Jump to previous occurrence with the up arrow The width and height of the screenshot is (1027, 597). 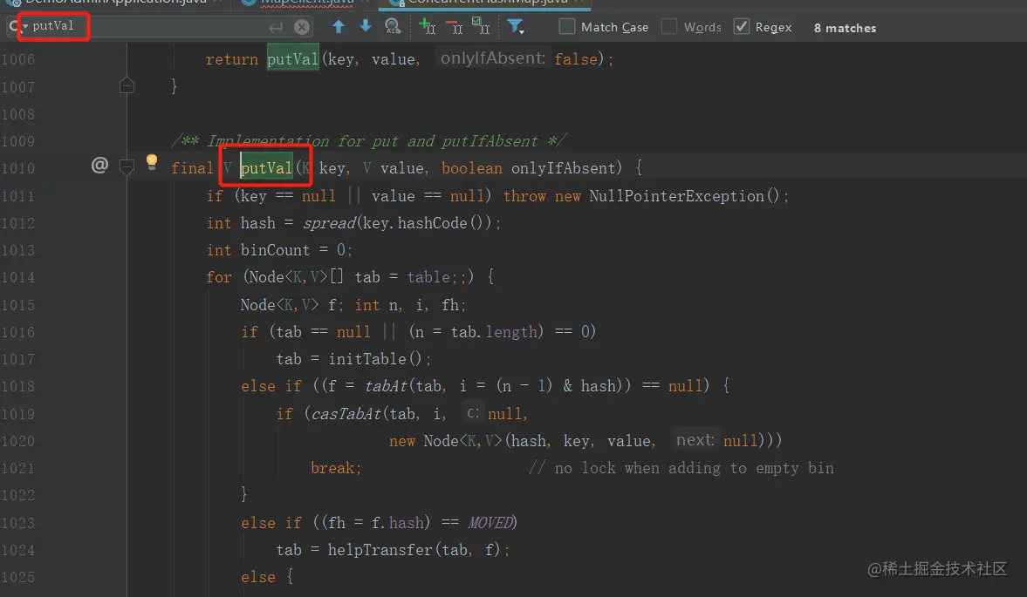pyautogui.click(x=339, y=26)
